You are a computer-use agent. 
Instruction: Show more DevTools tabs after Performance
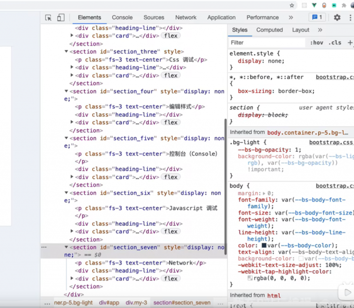(291, 18)
